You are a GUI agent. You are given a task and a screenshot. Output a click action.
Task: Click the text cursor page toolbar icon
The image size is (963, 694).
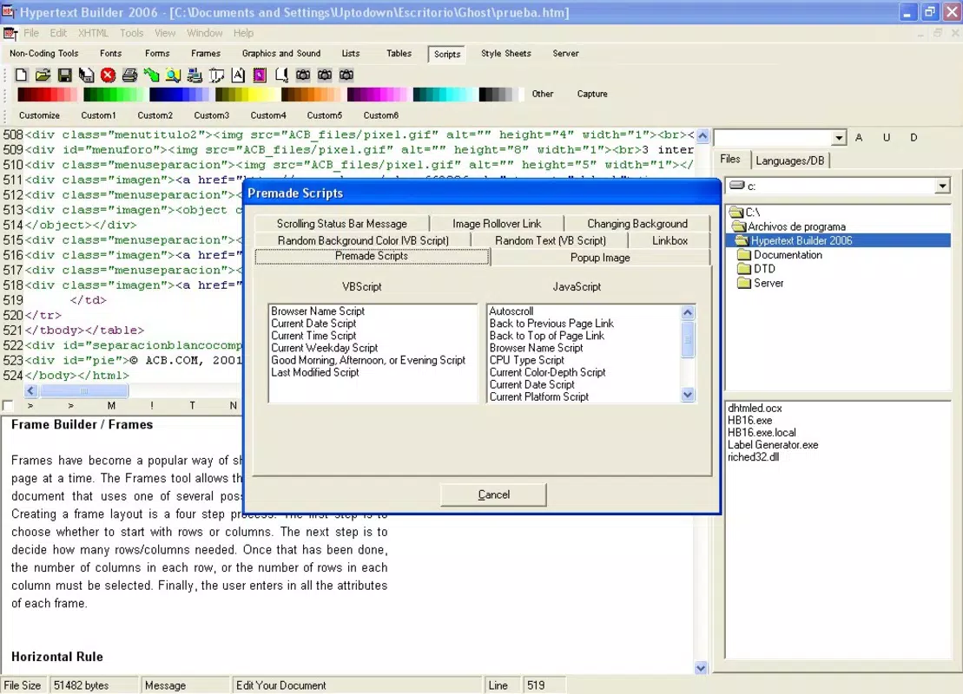point(216,75)
